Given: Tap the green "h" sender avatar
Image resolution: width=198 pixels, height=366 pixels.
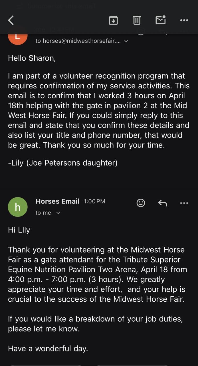Looking at the screenshot, I should pos(18,207).
